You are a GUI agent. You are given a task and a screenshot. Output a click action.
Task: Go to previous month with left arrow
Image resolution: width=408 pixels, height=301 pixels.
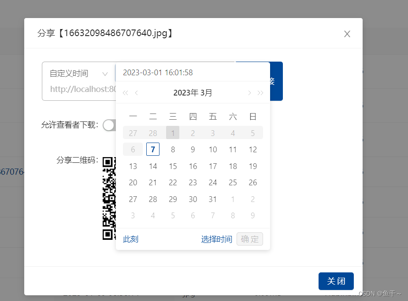click(136, 93)
